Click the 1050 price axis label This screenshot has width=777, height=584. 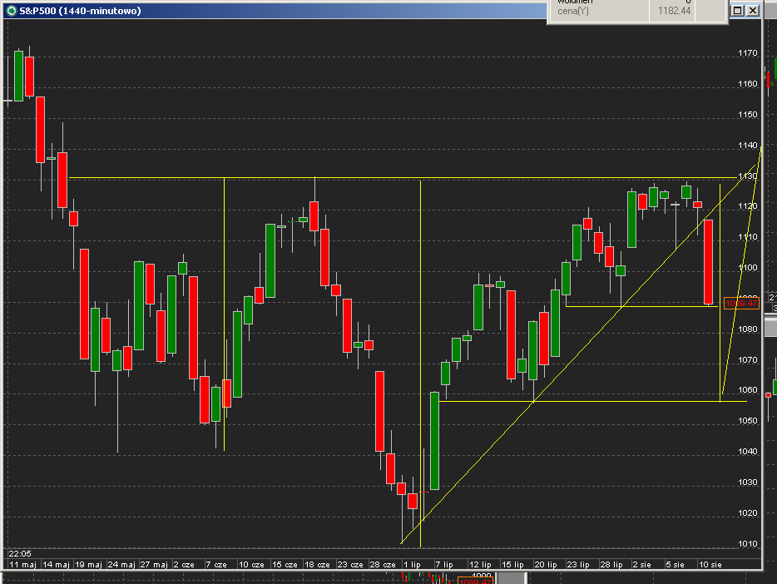pyautogui.click(x=747, y=421)
